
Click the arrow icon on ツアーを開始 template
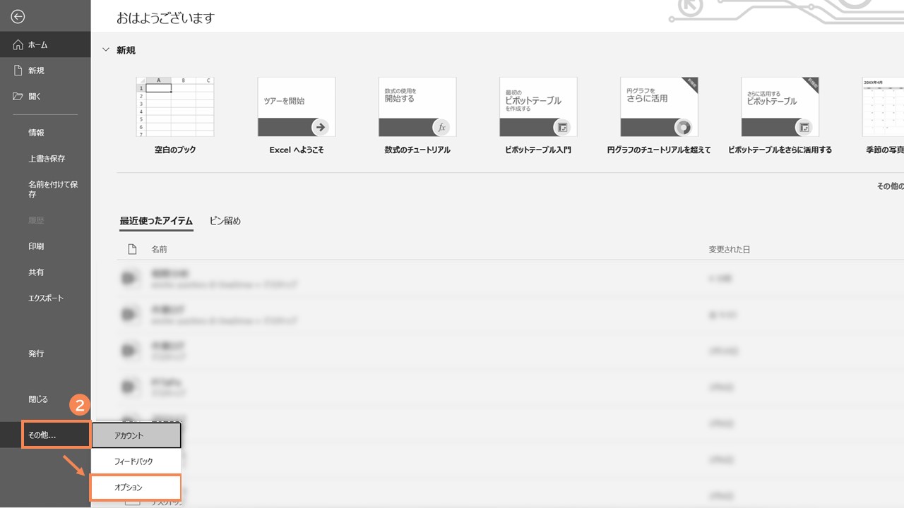click(x=321, y=128)
